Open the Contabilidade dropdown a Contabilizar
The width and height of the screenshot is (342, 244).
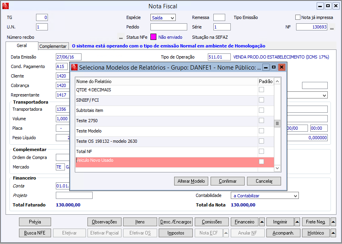click(x=264, y=196)
